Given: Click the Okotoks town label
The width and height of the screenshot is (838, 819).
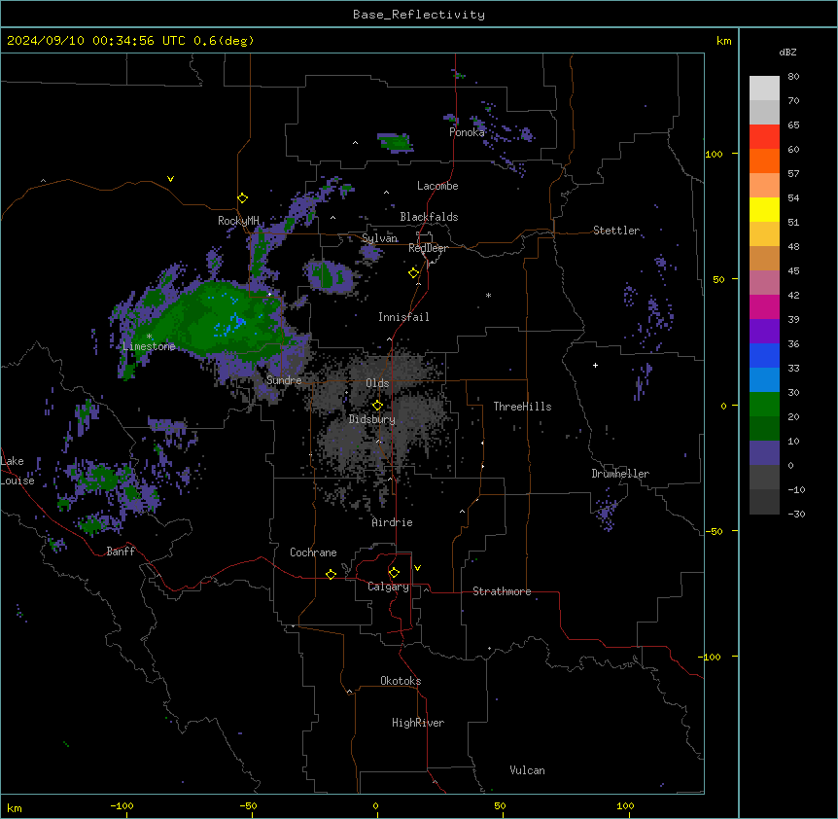Looking at the screenshot, I should click(401, 681).
